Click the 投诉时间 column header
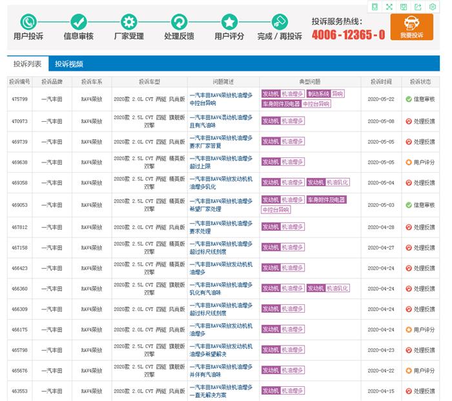452x401 pixels. point(381,82)
